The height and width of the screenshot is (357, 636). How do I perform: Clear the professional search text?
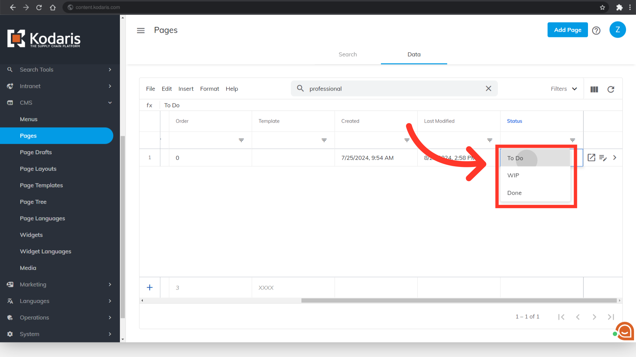[488, 89]
